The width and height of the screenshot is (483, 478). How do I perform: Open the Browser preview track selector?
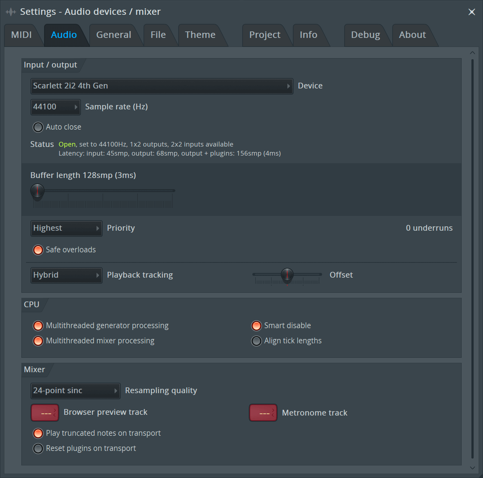[x=45, y=413]
